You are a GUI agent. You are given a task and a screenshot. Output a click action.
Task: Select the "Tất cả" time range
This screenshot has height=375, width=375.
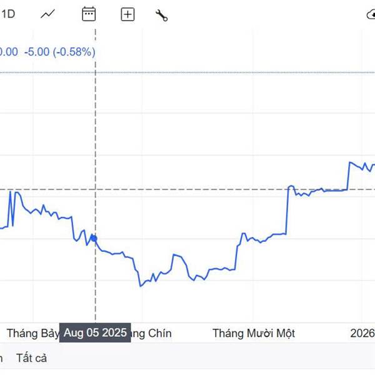click(31, 358)
